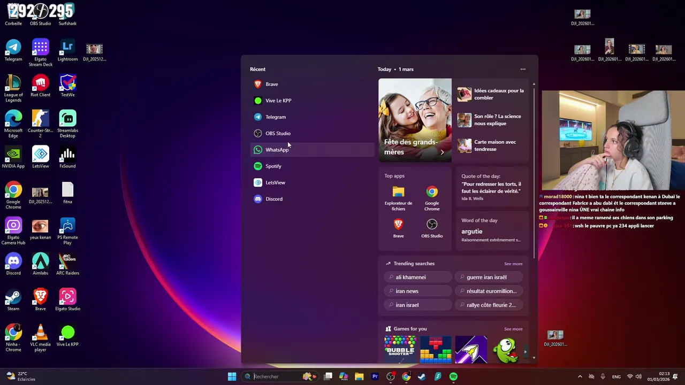Select the Lightroom desktop icon
Viewport: 685px width, 385px height.
coord(67,50)
